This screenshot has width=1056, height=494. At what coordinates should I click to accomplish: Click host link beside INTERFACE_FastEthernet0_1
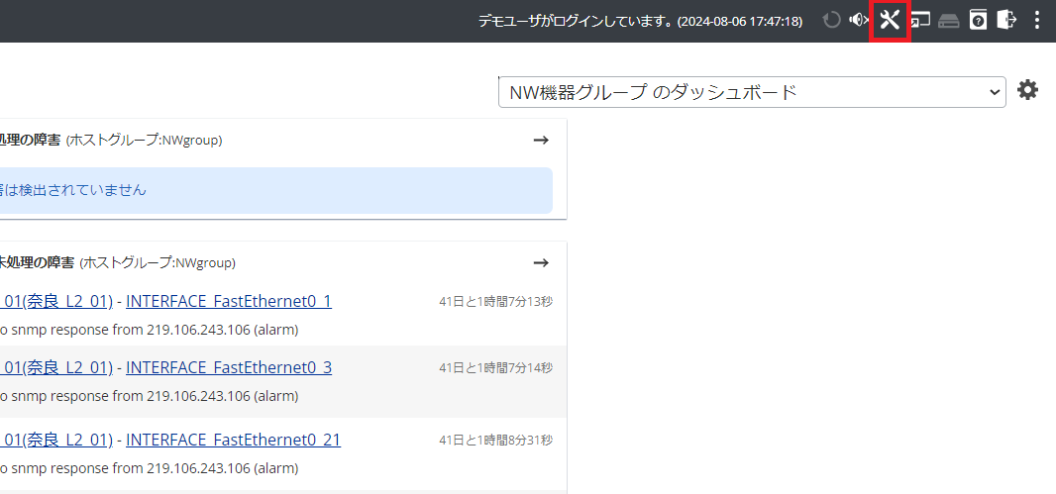pyautogui.click(x=55, y=301)
